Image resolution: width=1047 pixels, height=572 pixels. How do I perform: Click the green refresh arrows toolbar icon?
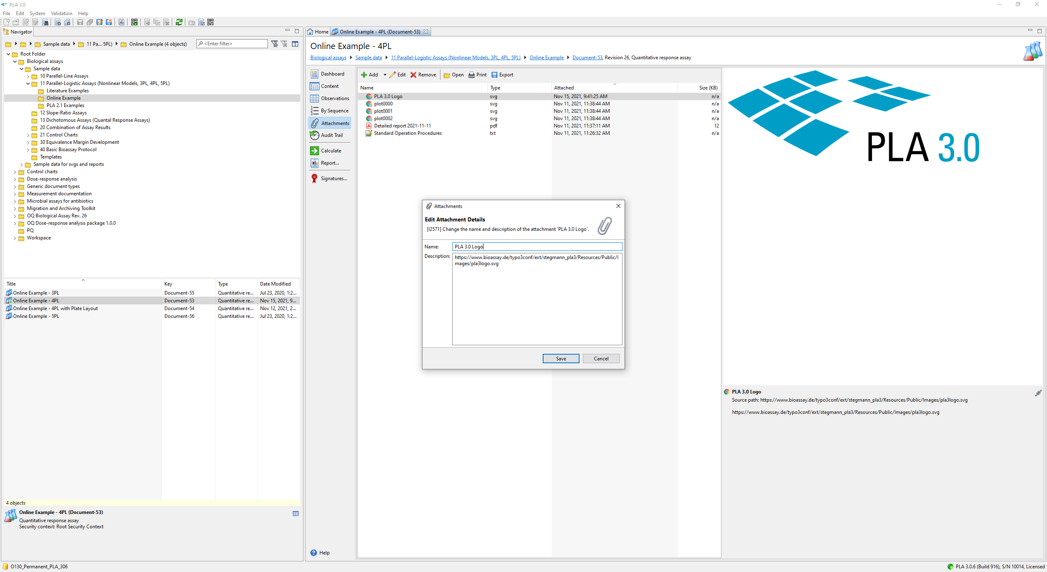coord(179,22)
